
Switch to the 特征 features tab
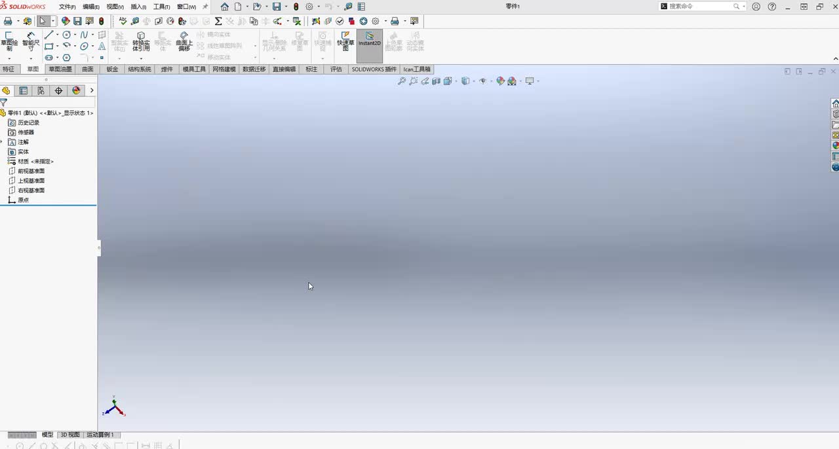click(8, 69)
